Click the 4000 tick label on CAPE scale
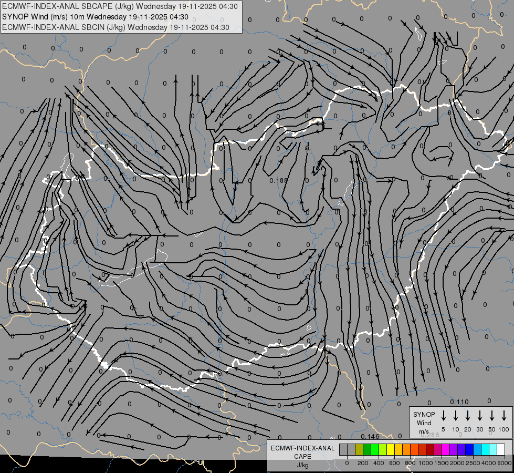The width and height of the screenshot is (514, 473). (x=489, y=463)
